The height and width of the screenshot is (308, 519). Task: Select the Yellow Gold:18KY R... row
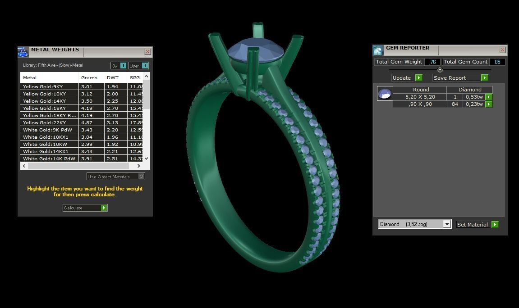click(82, 115)
